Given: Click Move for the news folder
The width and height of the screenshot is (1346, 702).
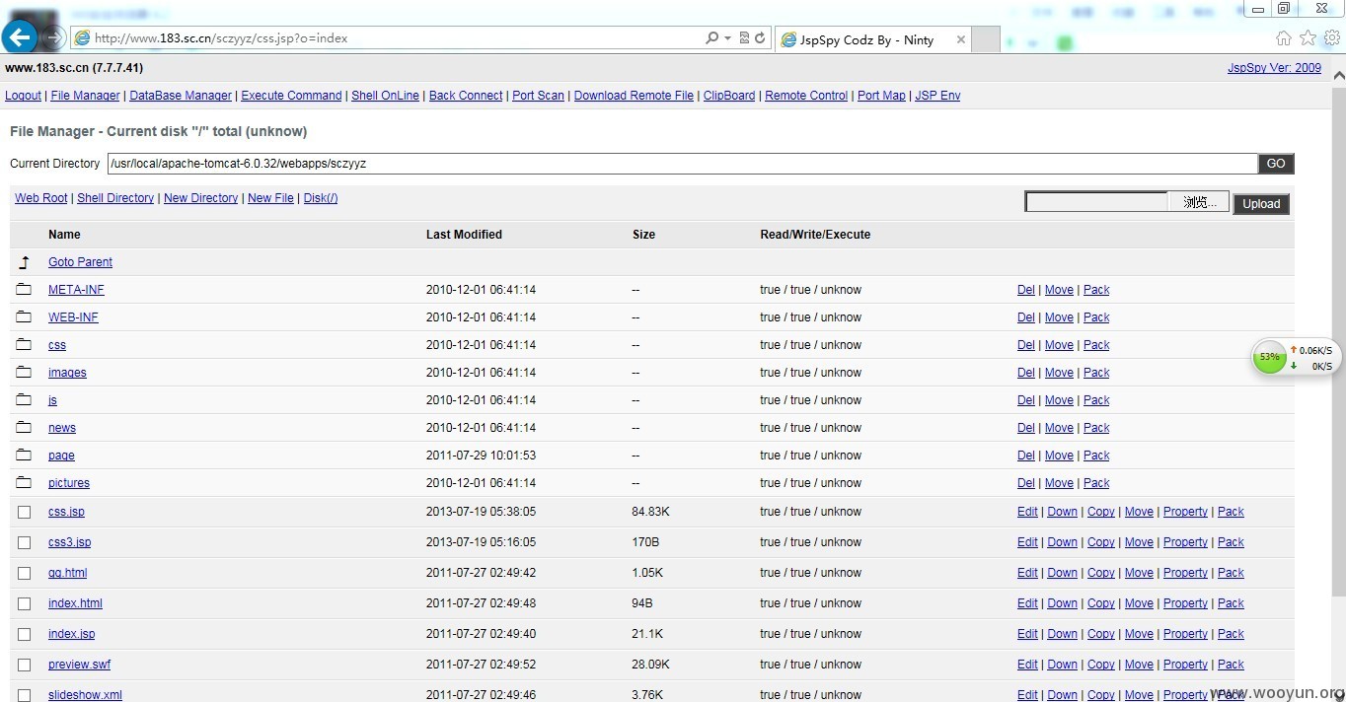Looking at the screenshot, I should coord(1059,428).
